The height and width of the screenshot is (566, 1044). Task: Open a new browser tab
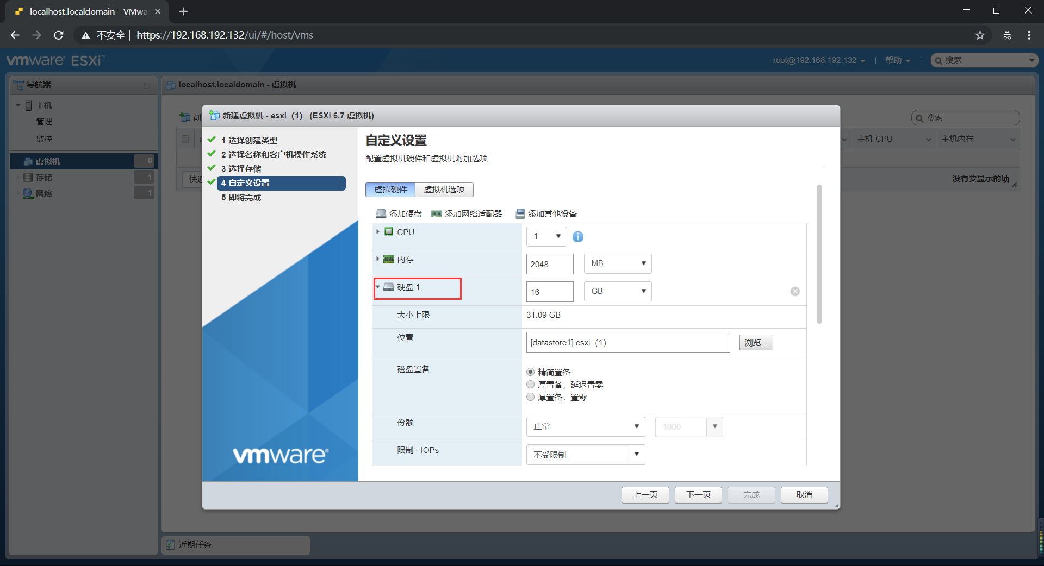point(183,11)
